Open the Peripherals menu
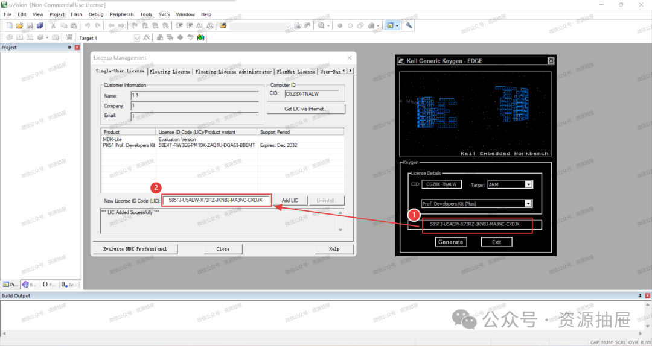This screenshot has width=652, height=346. (x=122, y=14)
